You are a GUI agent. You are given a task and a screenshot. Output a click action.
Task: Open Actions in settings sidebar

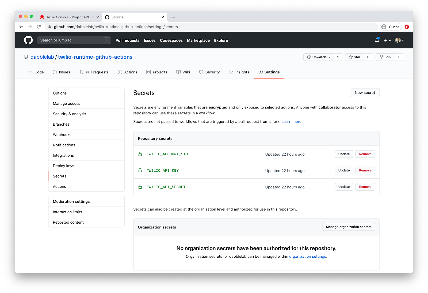[x=86, y=186]
